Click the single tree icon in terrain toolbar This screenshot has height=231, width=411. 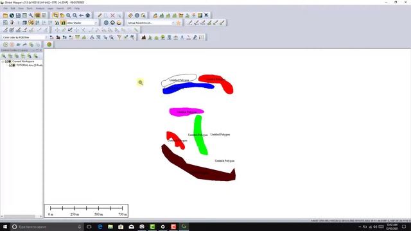[162, 37]
